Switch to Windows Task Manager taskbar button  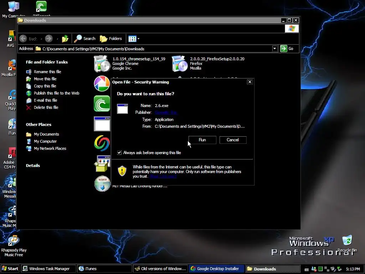click(48, 269)
